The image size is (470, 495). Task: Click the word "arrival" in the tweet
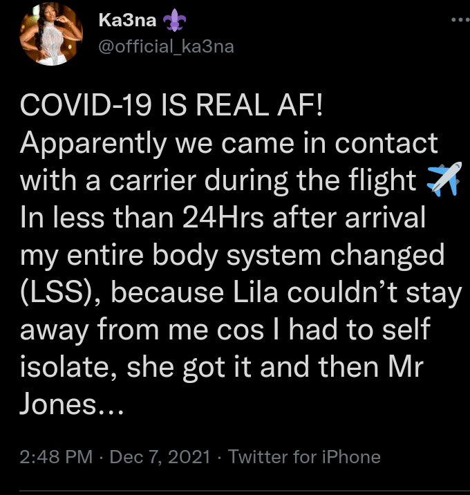coord(386,218)
